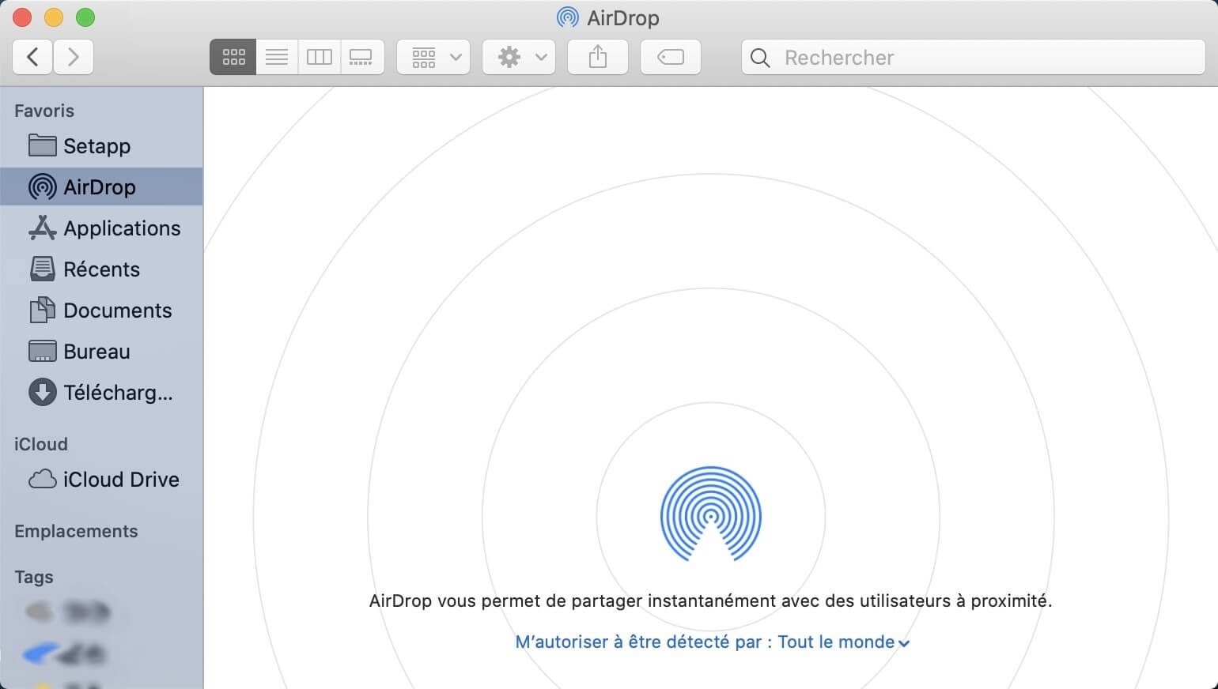Click the Bureau desktop icon

(x=42, y=351)
